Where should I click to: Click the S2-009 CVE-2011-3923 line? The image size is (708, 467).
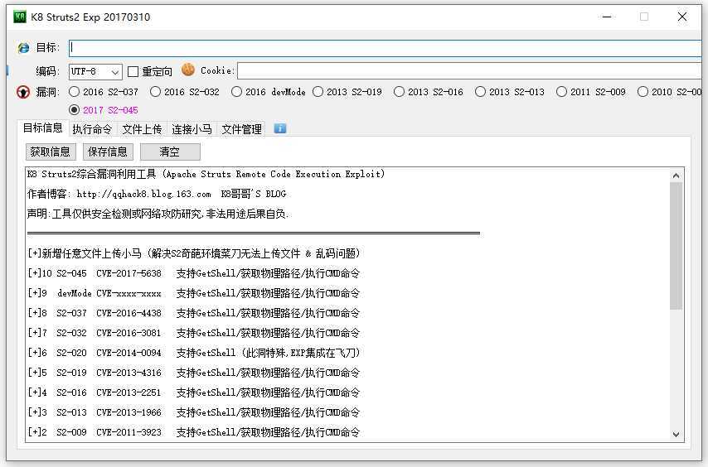[194, 432]
